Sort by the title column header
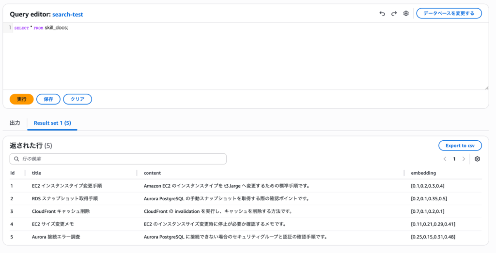Screen dimensions: 496x253 [x=37, y=173]
